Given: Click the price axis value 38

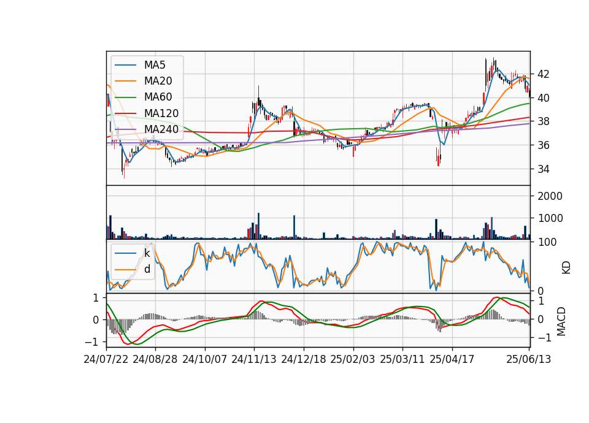Looking at the screenshot, I should [x=543, y=121].
